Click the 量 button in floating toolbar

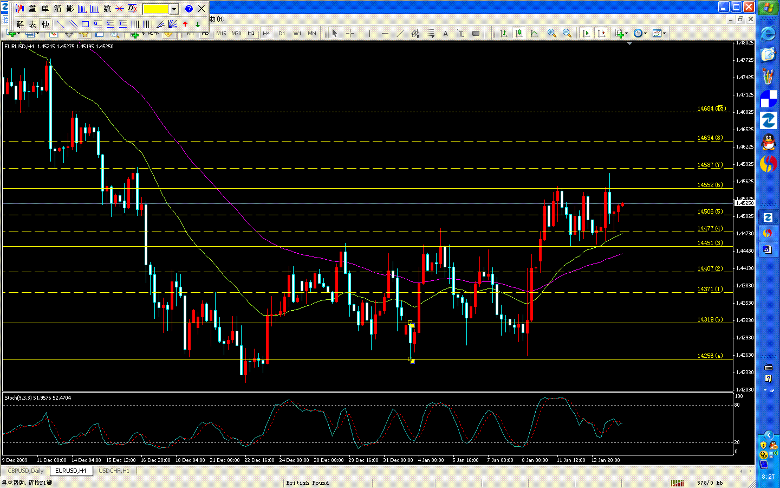(x=32, y=9)
